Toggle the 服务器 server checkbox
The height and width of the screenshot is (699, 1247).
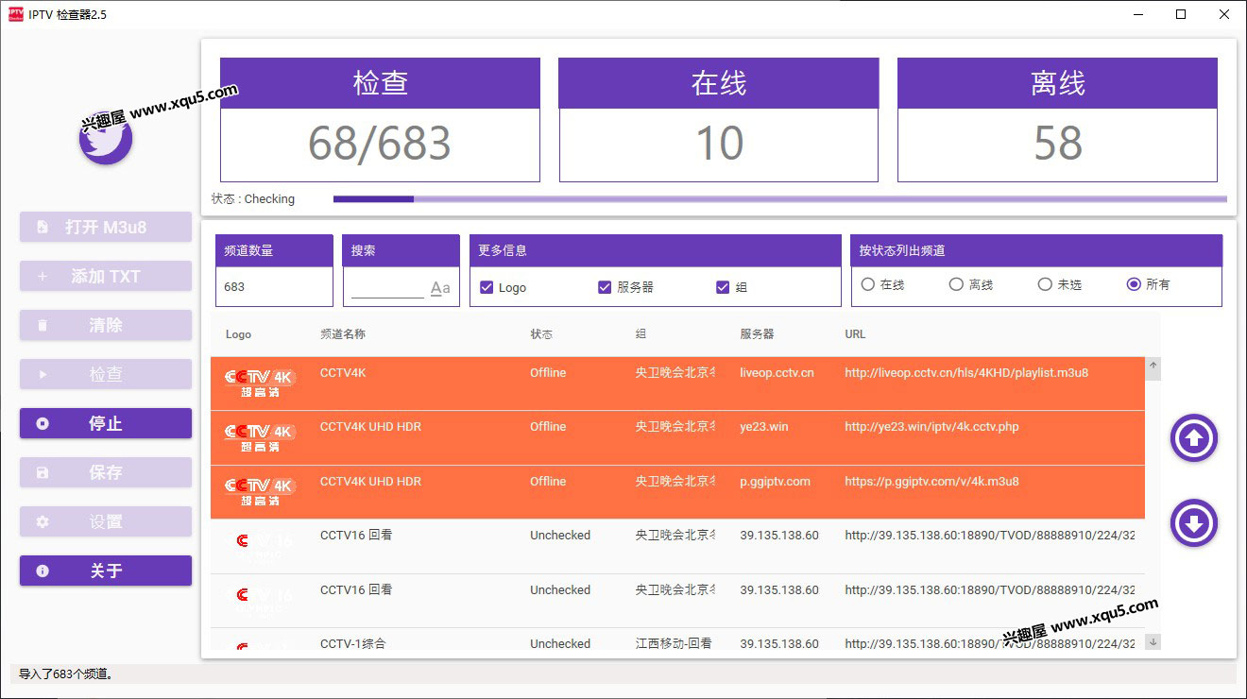[x=605, y=287]
